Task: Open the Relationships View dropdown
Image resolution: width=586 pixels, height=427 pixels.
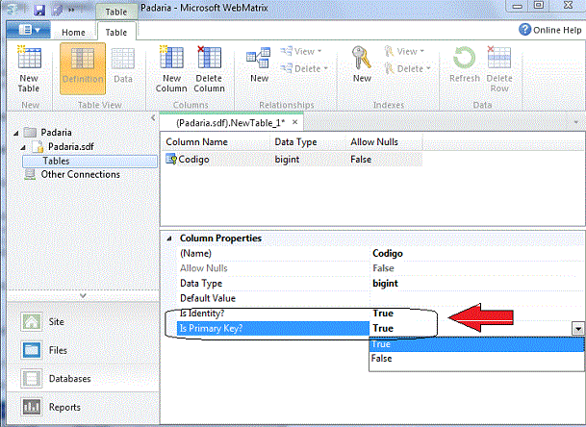Action: (x=301, y=51)
